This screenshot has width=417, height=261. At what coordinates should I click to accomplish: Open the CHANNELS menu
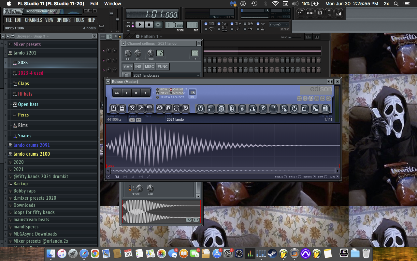pyautogui.click(x=33, y=20)
